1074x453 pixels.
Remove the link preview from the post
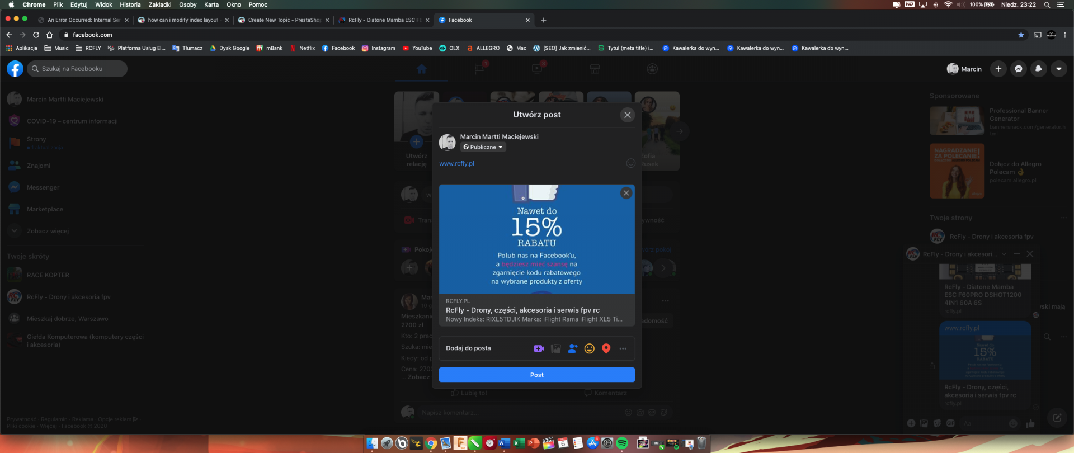(x=626, y=193)
